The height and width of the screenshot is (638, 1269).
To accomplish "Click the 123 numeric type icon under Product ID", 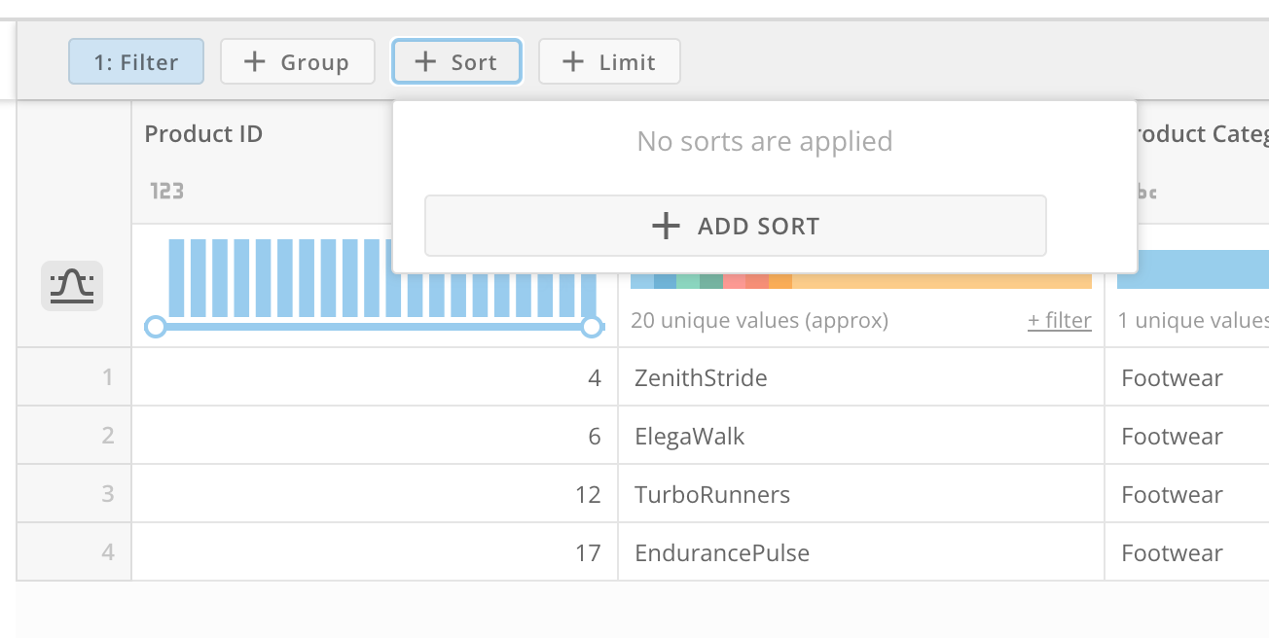I will click(165, 191).
